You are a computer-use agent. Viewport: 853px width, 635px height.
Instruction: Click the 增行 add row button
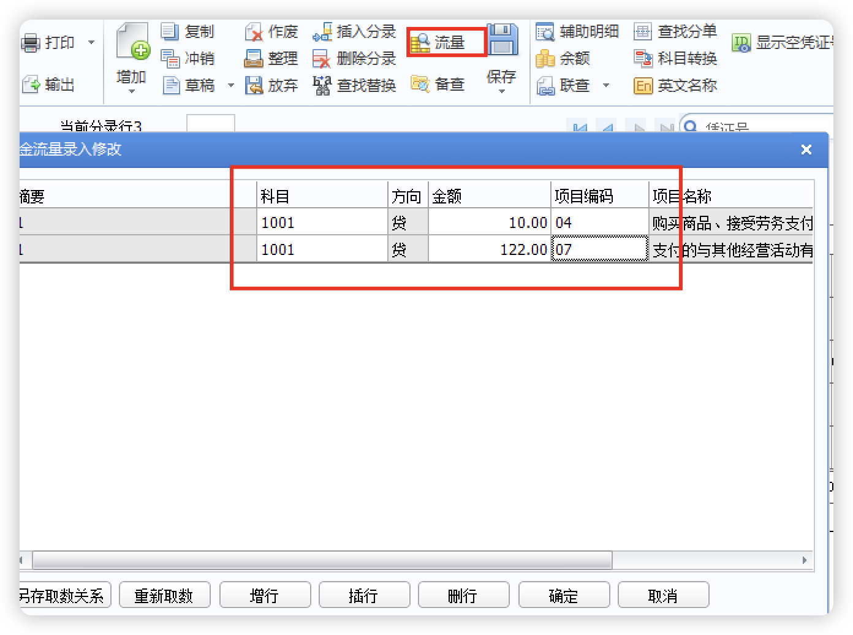tap(265, 595)
